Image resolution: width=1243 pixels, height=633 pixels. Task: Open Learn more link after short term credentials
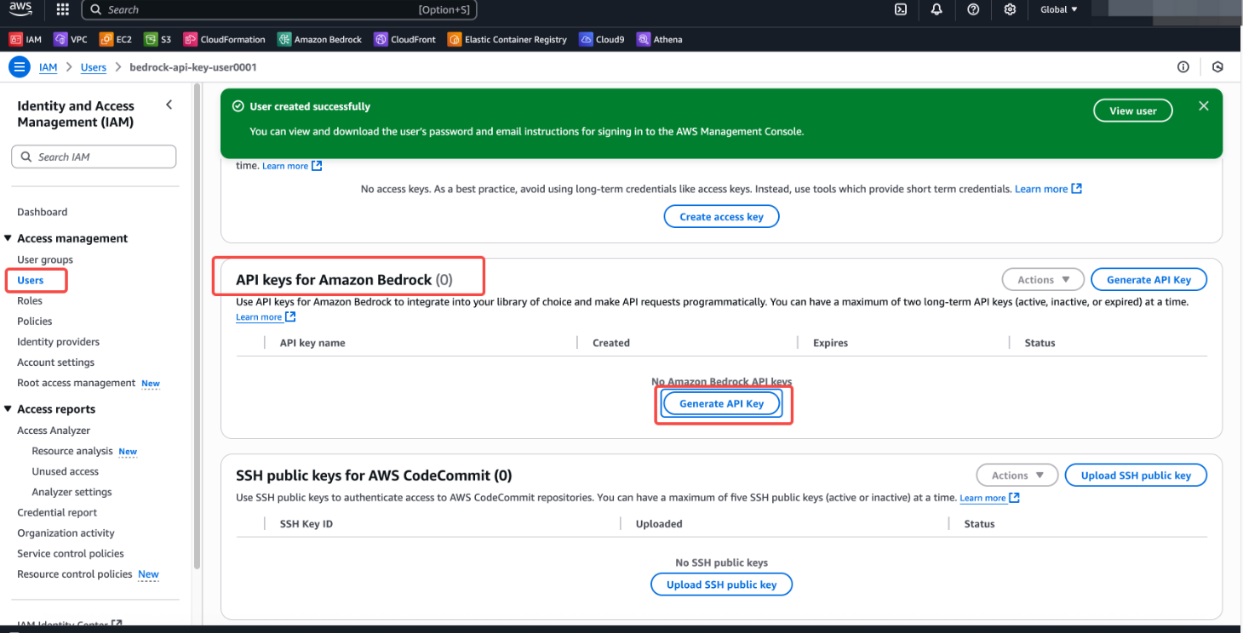click(1048, 189)
